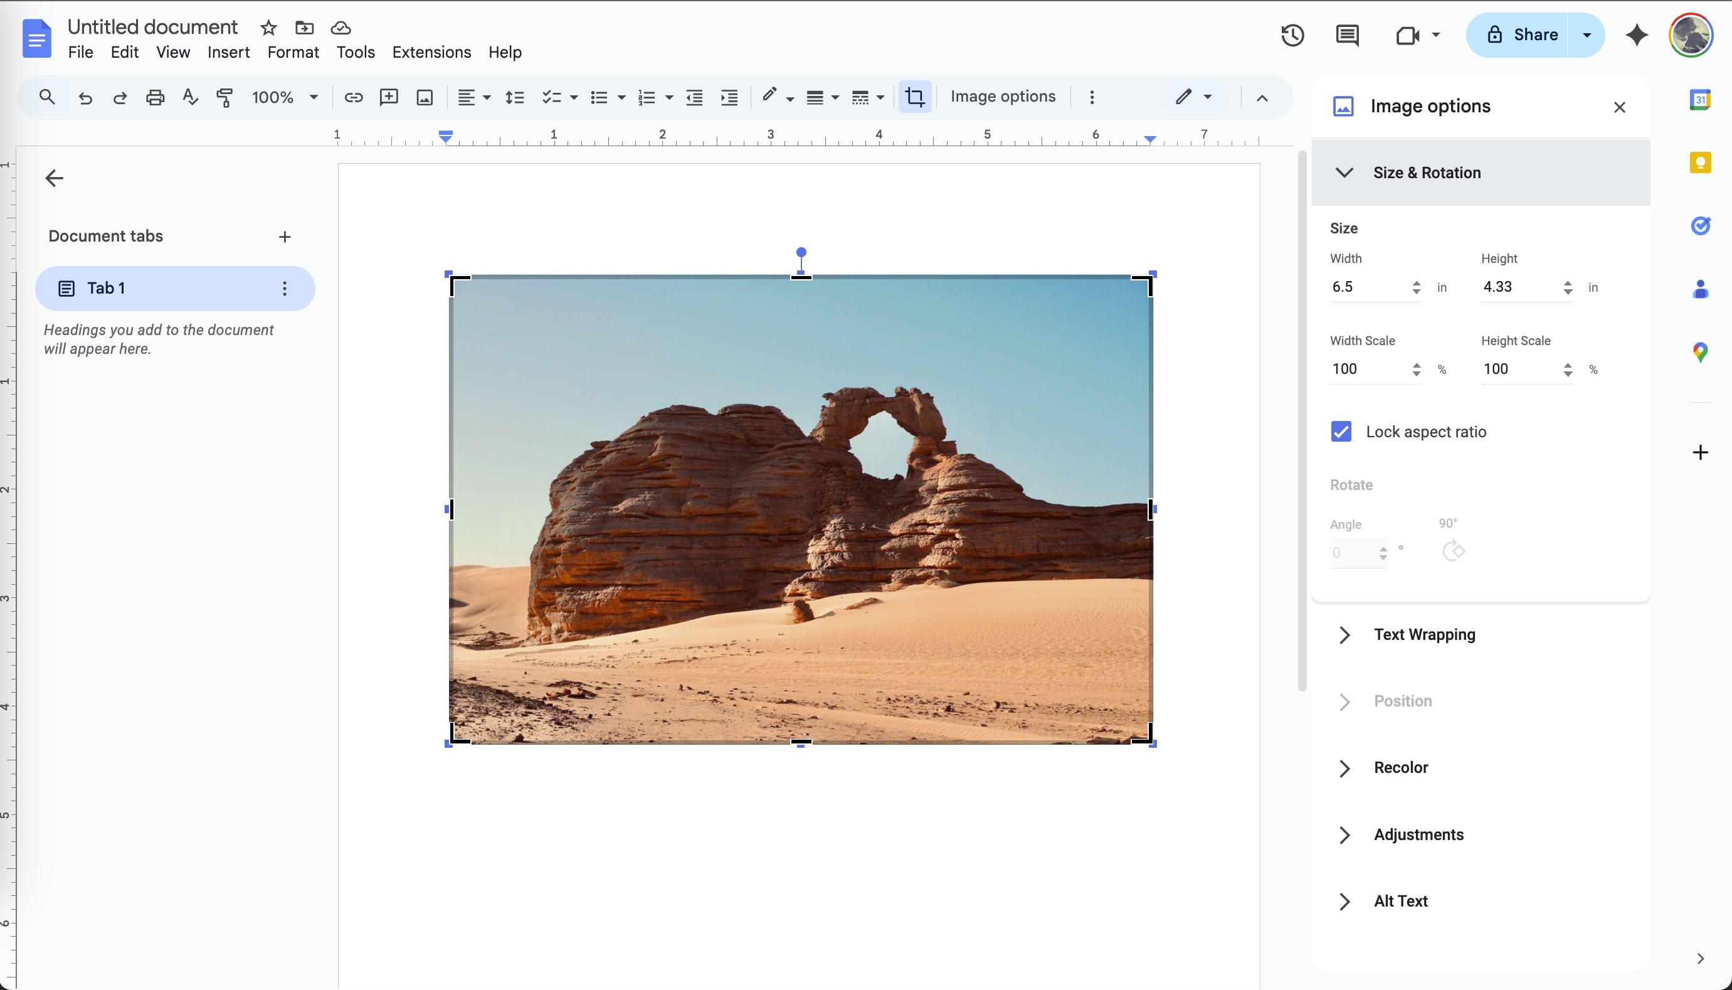The image size is (1732, 990).
Task: Click the crop image icon
Action: pos(914,97)
